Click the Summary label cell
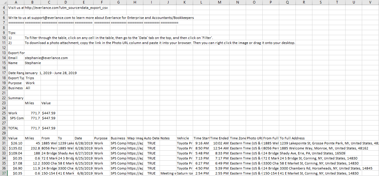 click(x=16, y=98)
